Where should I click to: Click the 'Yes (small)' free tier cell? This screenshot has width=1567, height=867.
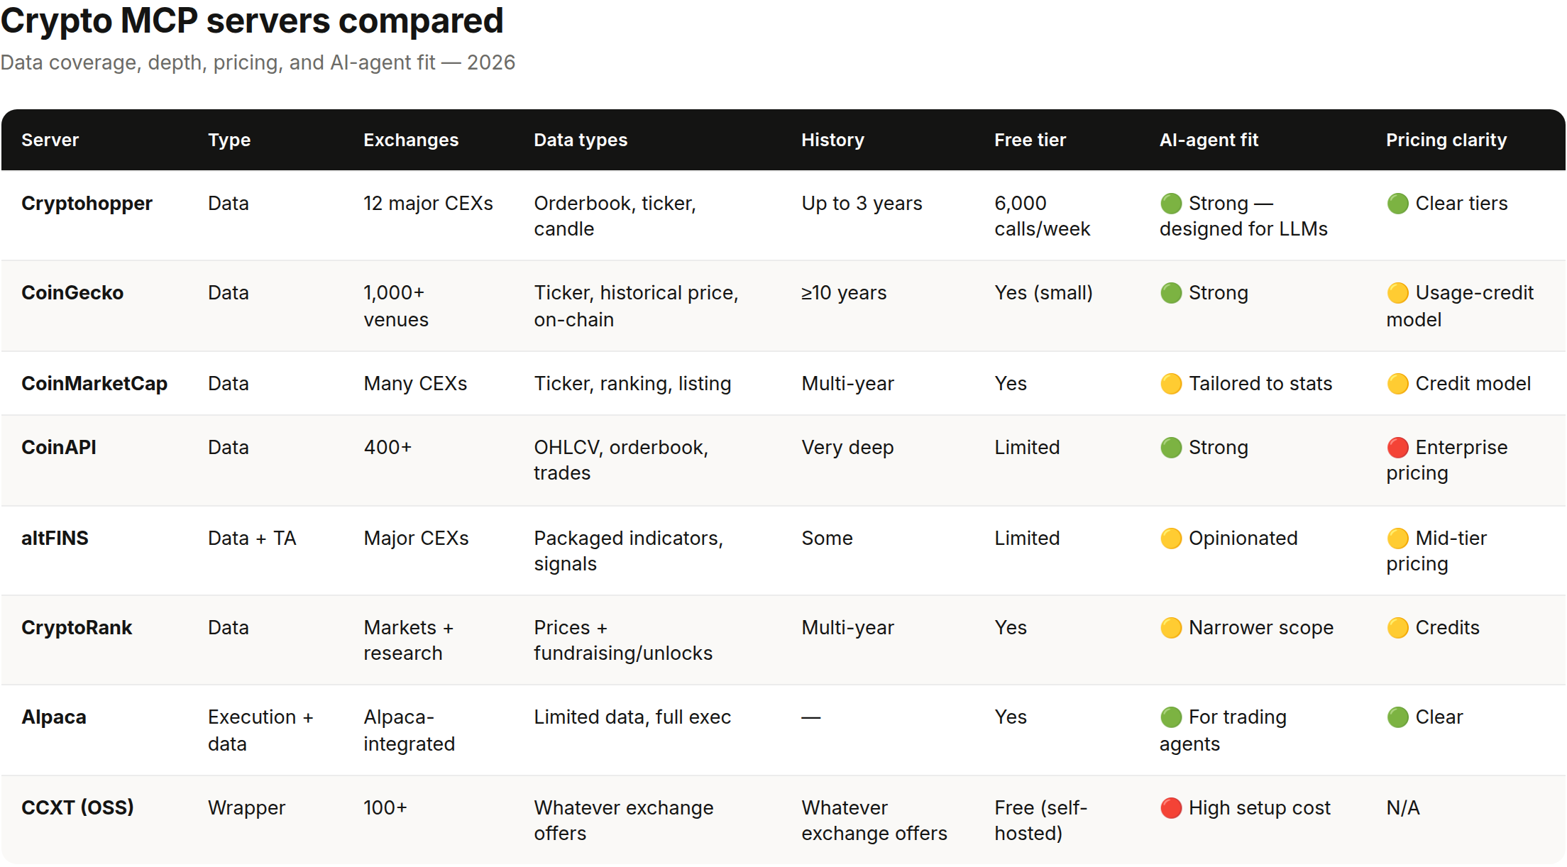coord(1043,293)
